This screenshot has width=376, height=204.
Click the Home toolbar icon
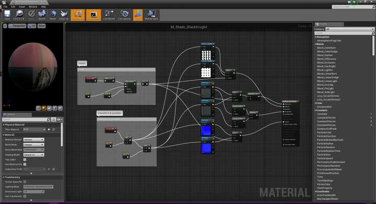pos(53,15)
